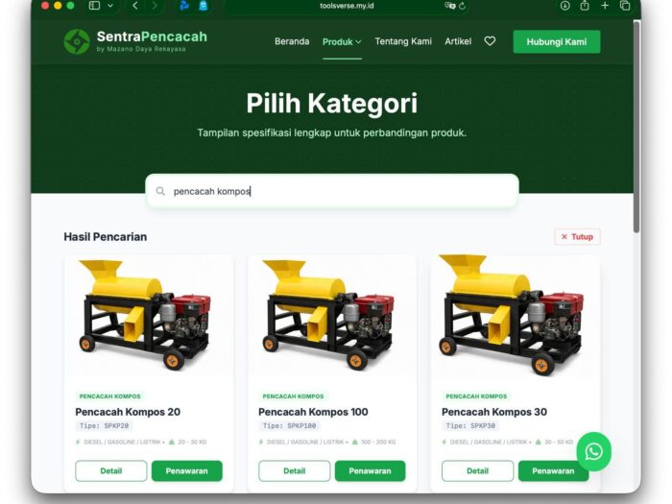Screen dimensions: 672x504
Task: Toggle Safari sidebar icon
Action: tap(94, 6)
